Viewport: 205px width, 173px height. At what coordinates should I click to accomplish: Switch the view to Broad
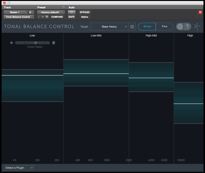tap(147, 27)
